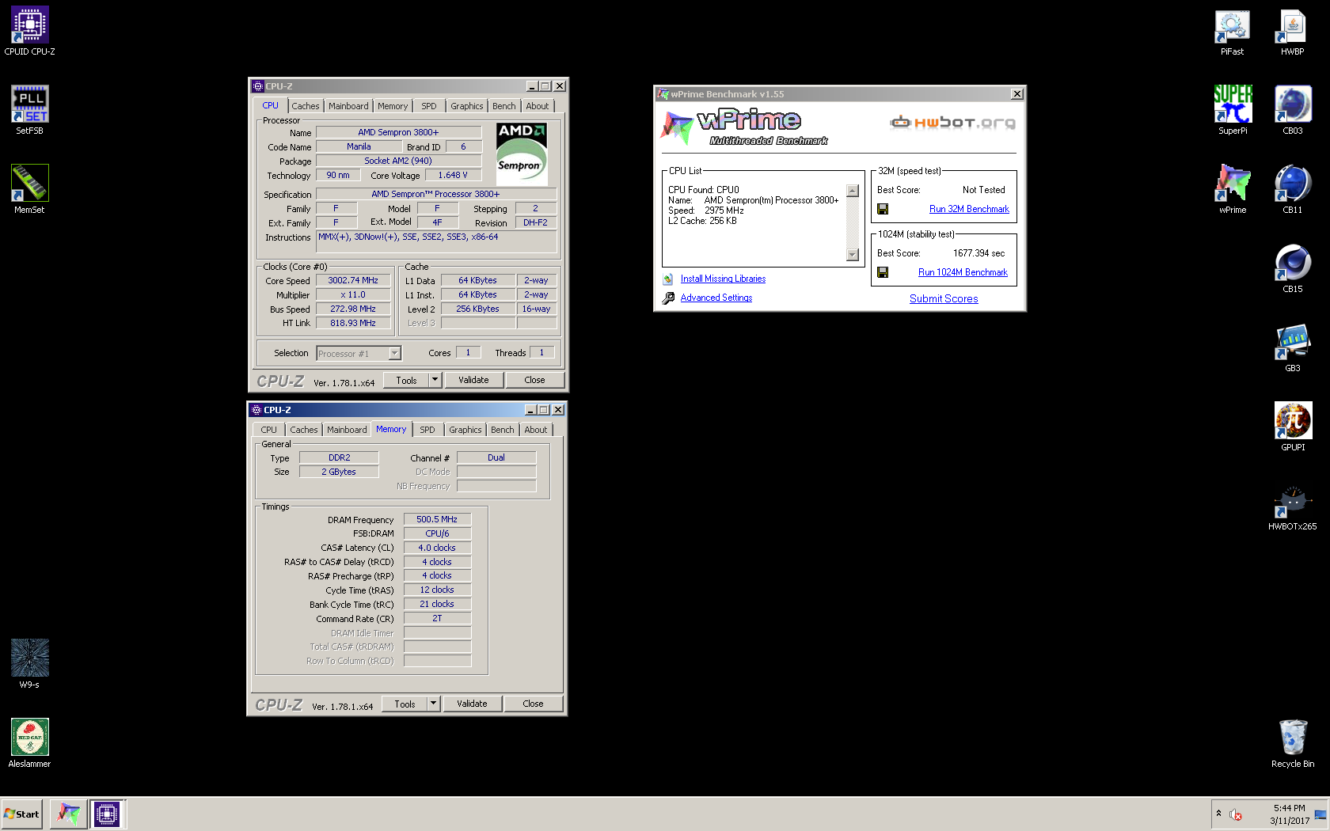The image size is (1330, 831).
Task: Open Bench tab in lower CPU-Z window
Action: click(502, 430)
